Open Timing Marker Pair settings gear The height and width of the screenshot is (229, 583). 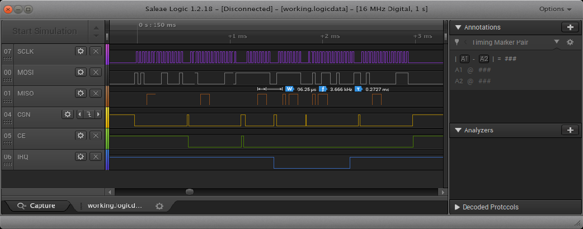(570, 42)
